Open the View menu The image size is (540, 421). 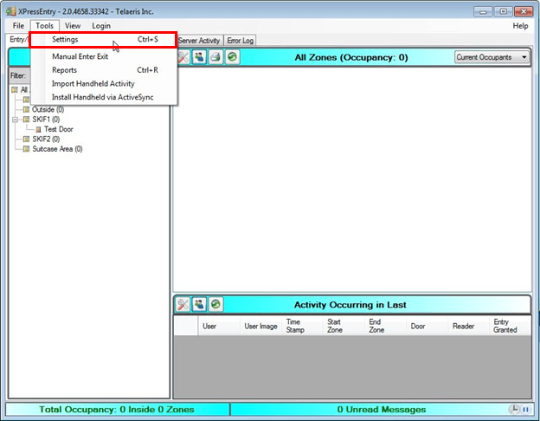pyautogui.click(x=73, y=26)
